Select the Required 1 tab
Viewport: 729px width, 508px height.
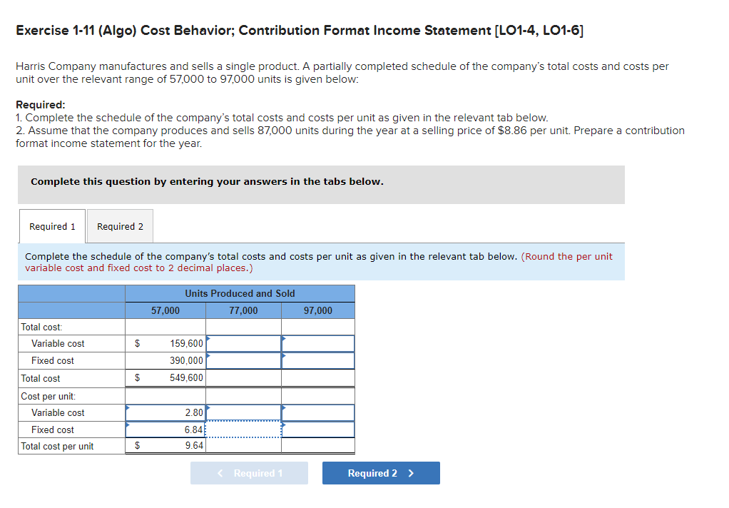51,225
